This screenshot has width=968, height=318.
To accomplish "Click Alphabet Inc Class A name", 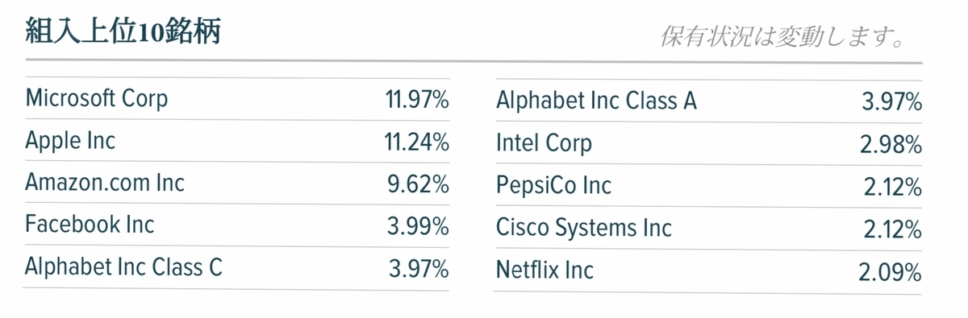I will point(596,101).
